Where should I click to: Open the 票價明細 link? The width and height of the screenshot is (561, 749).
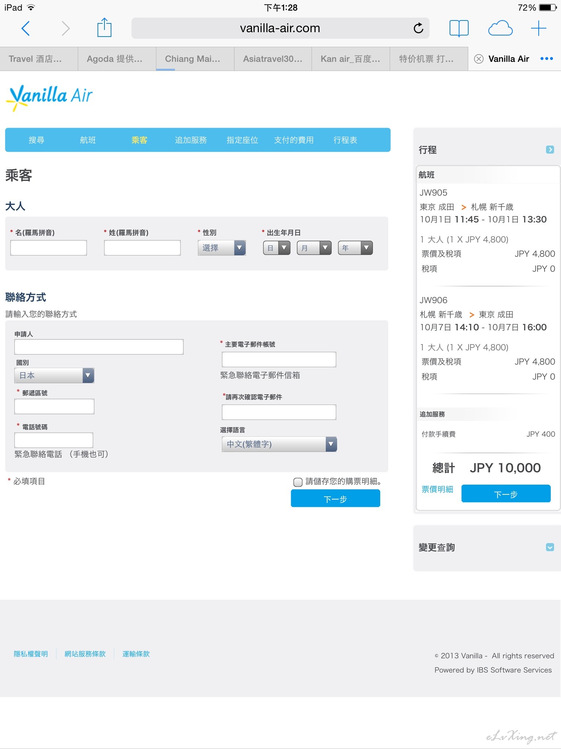[438, 489]
